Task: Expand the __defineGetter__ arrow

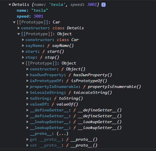Action: (27, 110)
